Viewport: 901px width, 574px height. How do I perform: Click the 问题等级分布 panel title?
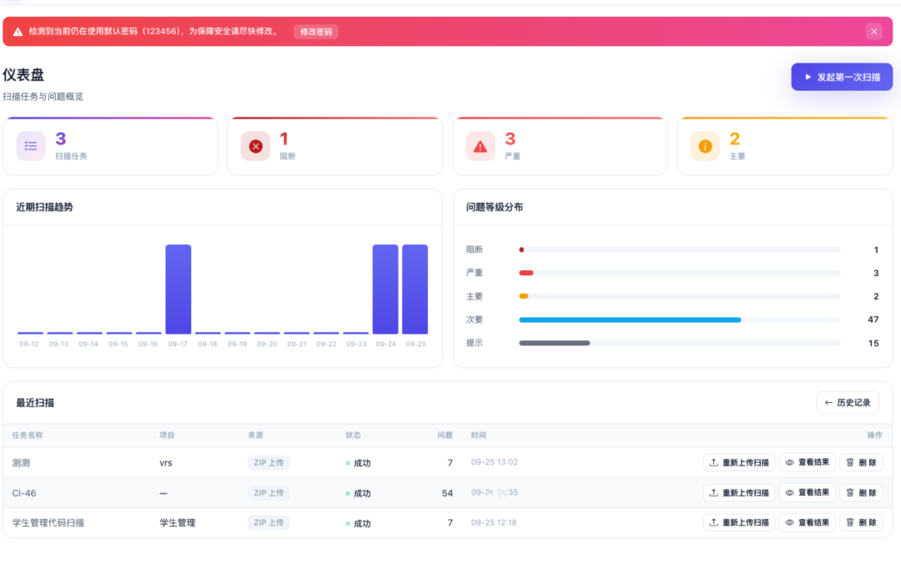pyautogui.click(x=495, y=208)
